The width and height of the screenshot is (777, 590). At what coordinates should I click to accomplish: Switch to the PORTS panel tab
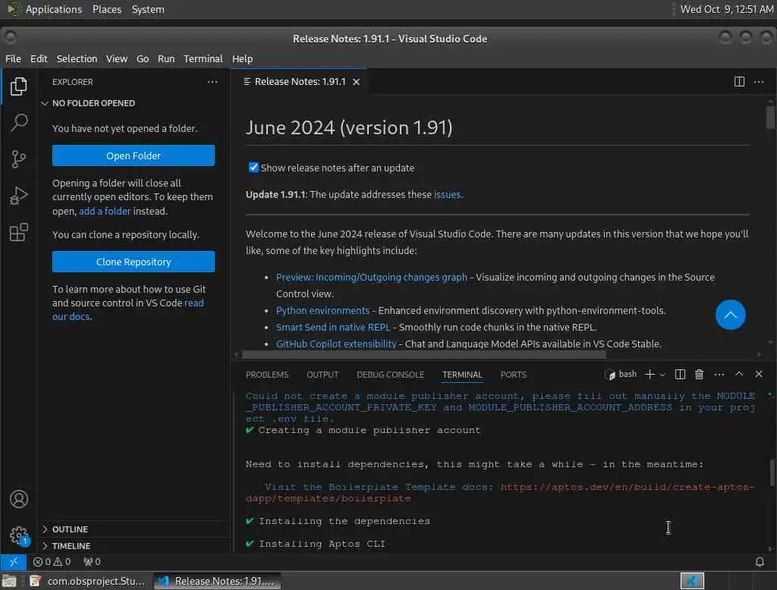click(x=514, y=375)
